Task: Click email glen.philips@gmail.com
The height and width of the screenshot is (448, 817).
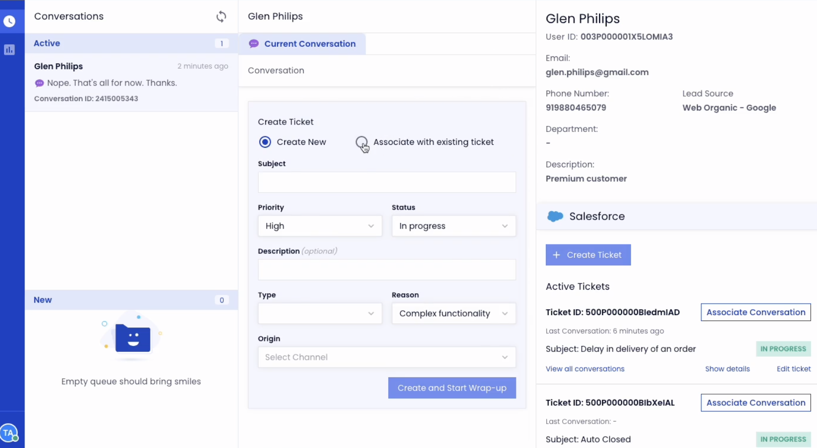Action: click(597, 72)
